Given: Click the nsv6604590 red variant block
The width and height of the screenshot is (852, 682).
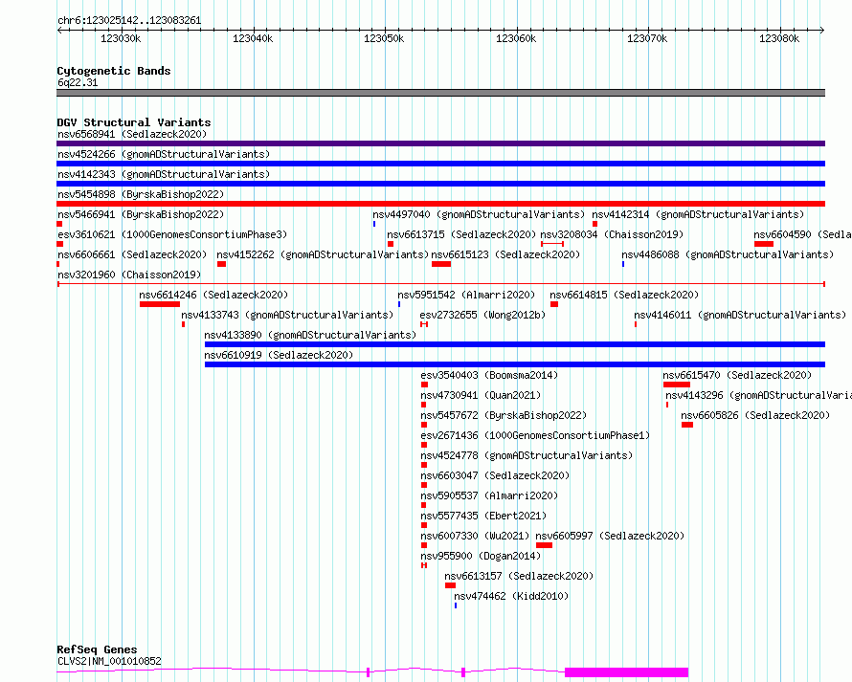Looking at the screenshot, I should 763,244.
